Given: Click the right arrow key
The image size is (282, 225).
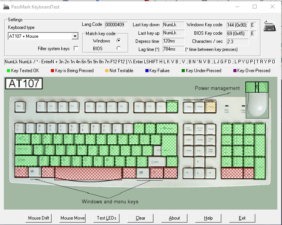Looking at the screenshot, I should 210,173.
